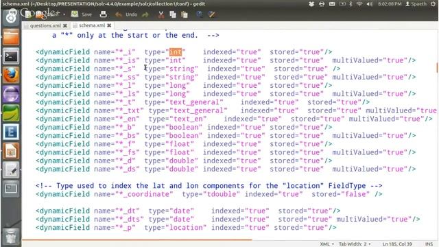This screenshot has height=247, width=439.
Task: Click the system power gear icon
Action: 433,4
